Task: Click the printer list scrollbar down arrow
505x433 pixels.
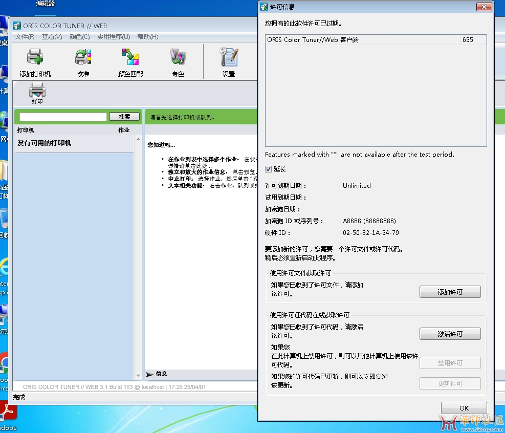Action: point(138,375)
